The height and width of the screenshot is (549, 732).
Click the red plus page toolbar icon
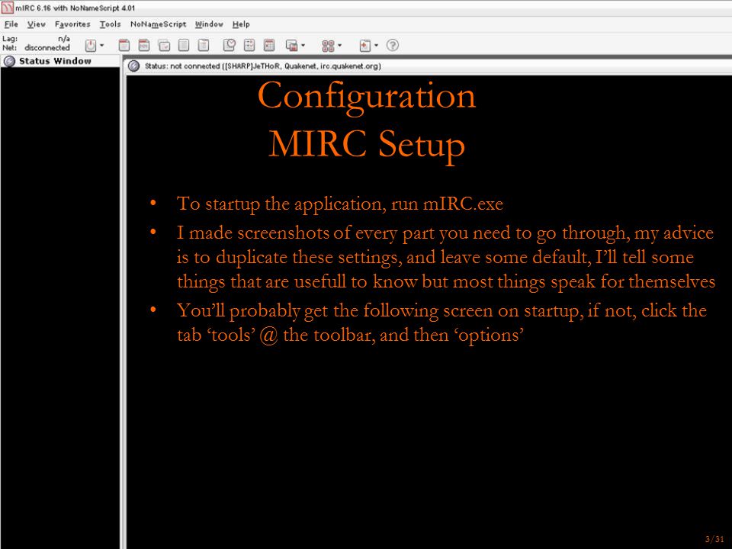[365, 45]
